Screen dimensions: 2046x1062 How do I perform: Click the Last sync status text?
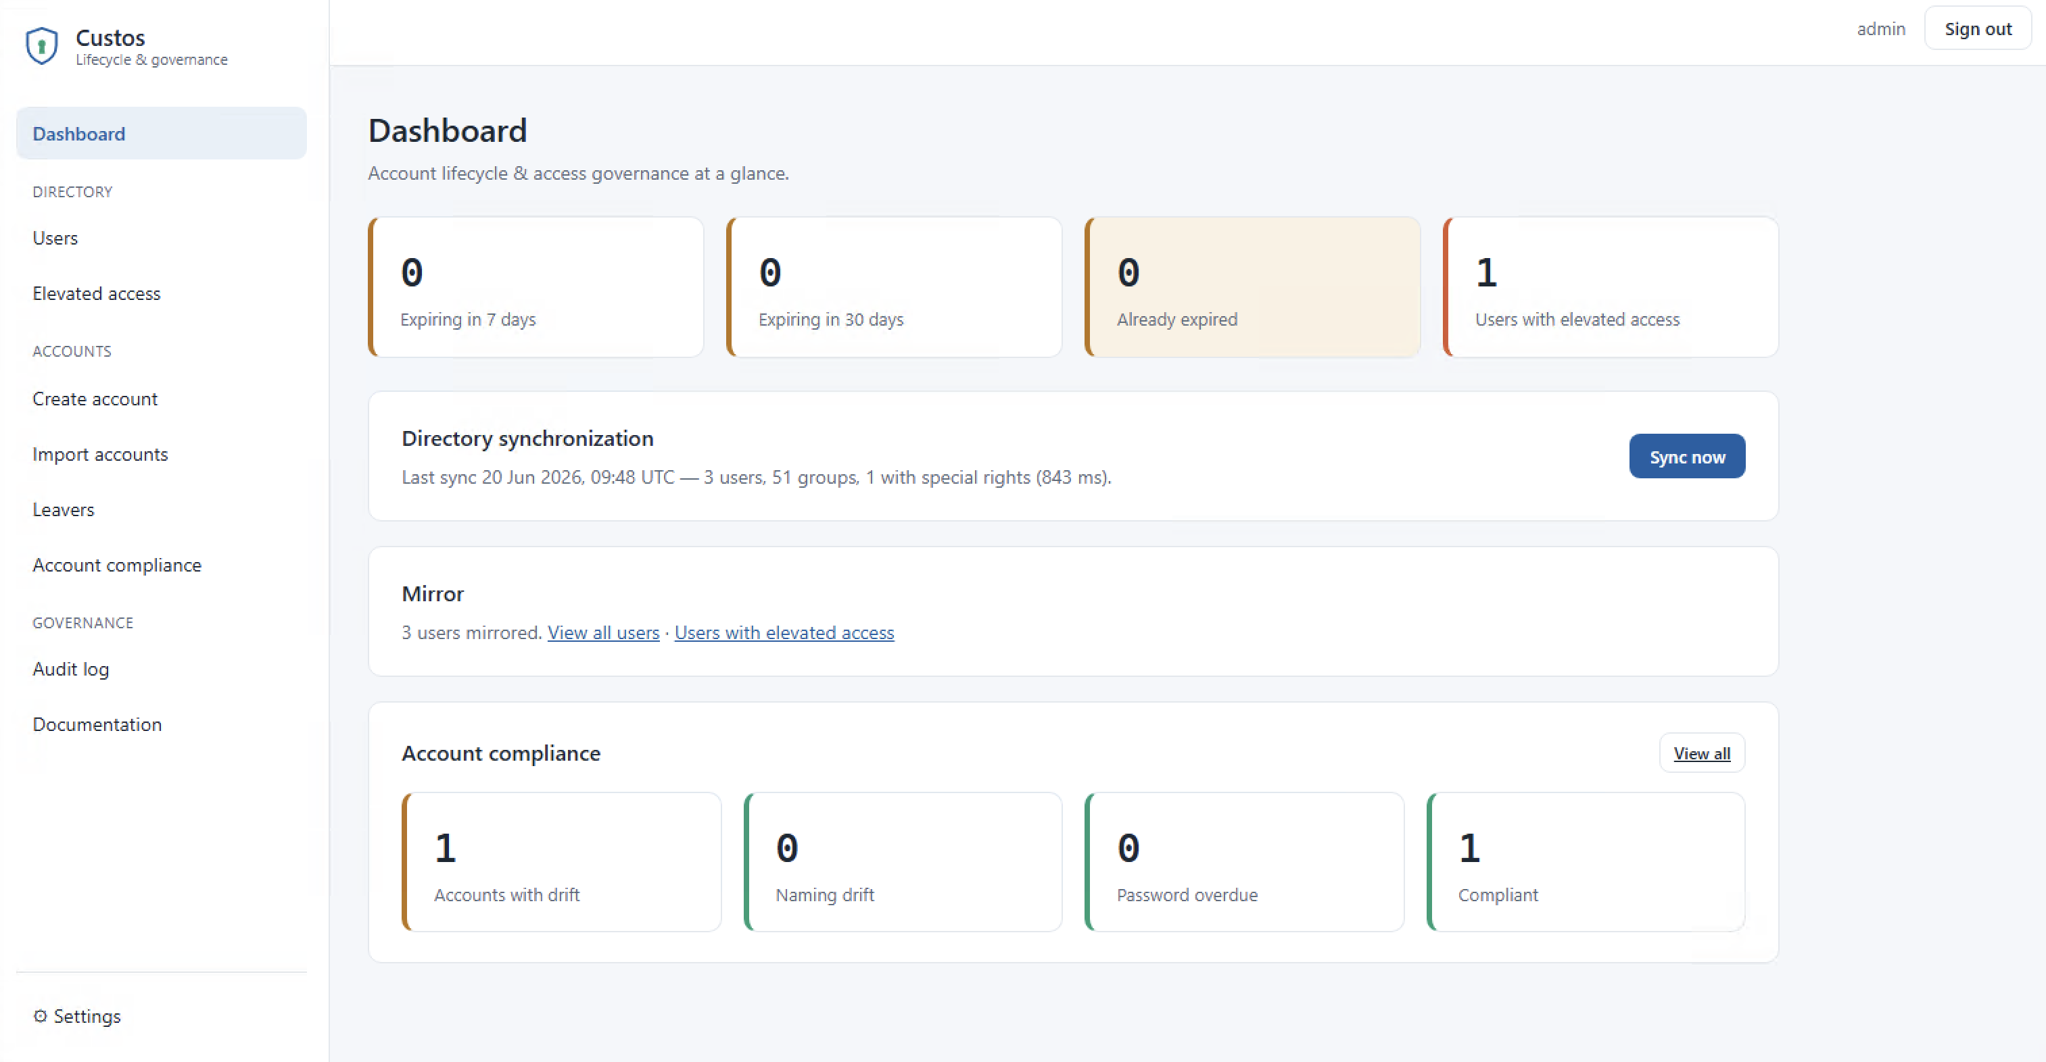coord(756,477)
